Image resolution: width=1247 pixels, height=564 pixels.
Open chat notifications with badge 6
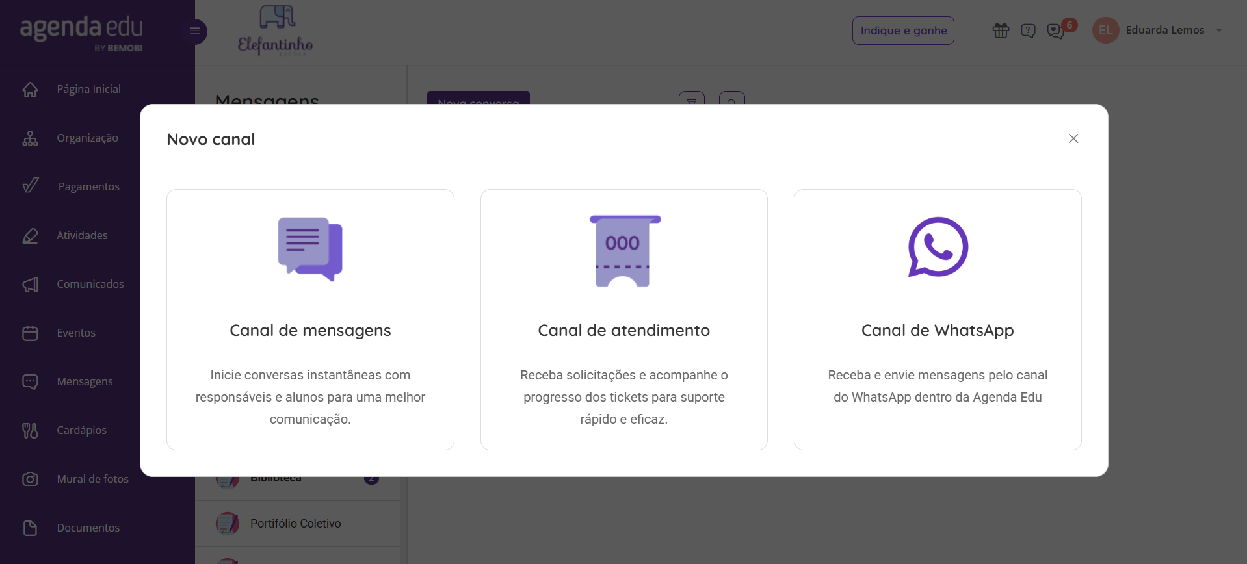[x=1057, y=31]
